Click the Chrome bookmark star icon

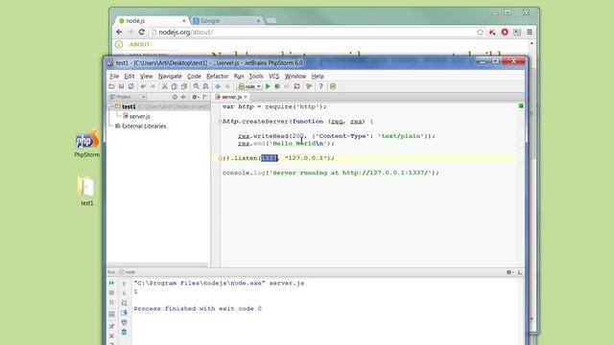pyautogui.click(x=480, y=32)
